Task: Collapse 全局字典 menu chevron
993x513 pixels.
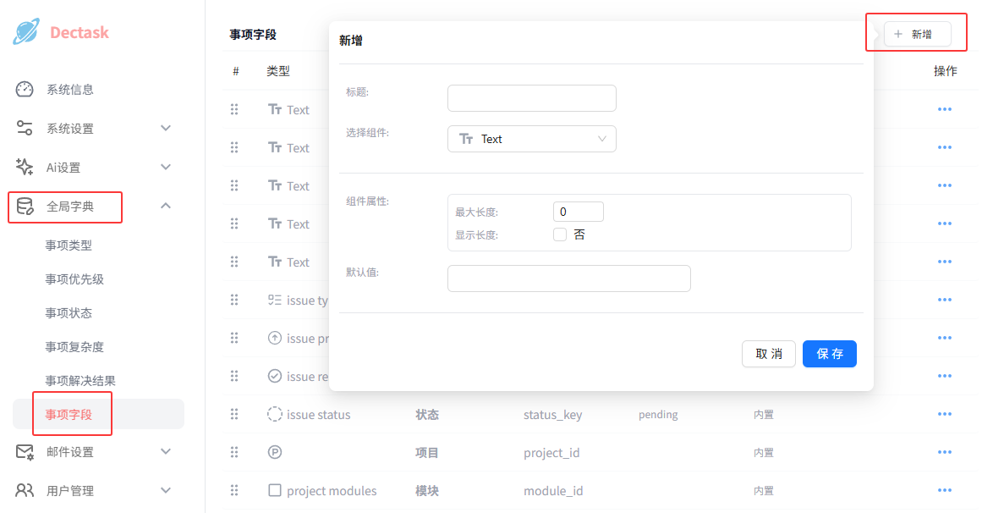Action: [x=165, y=206]
